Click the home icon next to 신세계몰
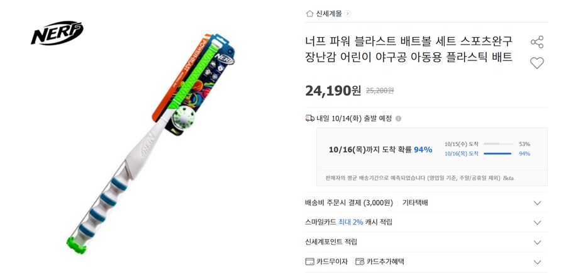The image size is (566, 273). click(x=309, y=14)
